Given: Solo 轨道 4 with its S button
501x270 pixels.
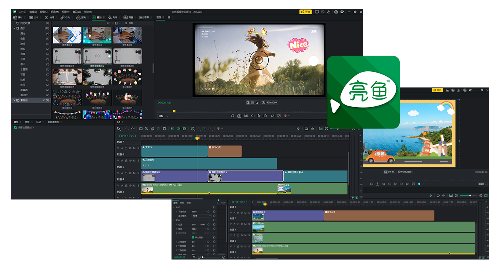Looking at the screenshot, I should pyautogui.click(x=138, y=174).
